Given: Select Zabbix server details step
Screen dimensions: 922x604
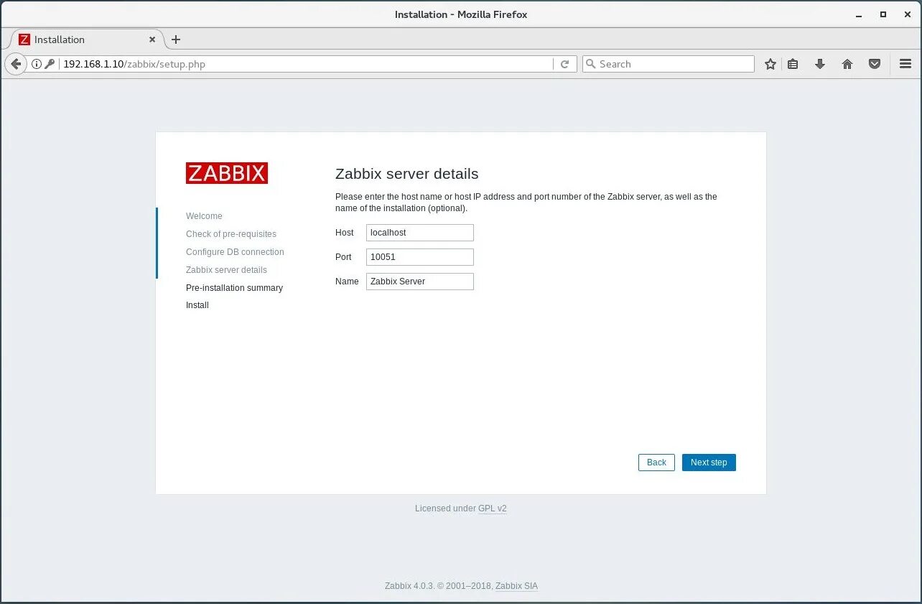Looking at the screenshot, I should point(226,270).
